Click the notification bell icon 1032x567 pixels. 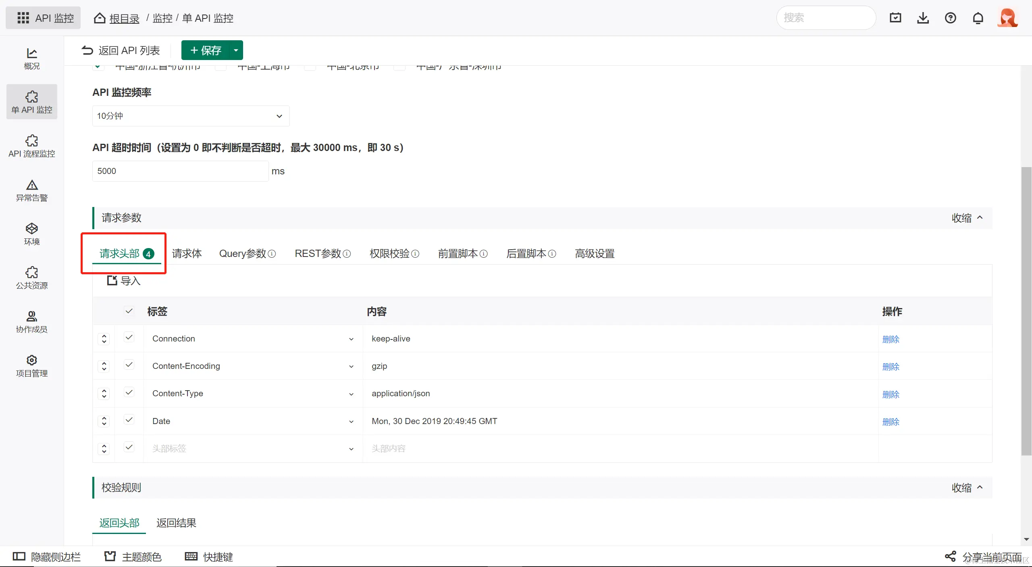(978, 18)
